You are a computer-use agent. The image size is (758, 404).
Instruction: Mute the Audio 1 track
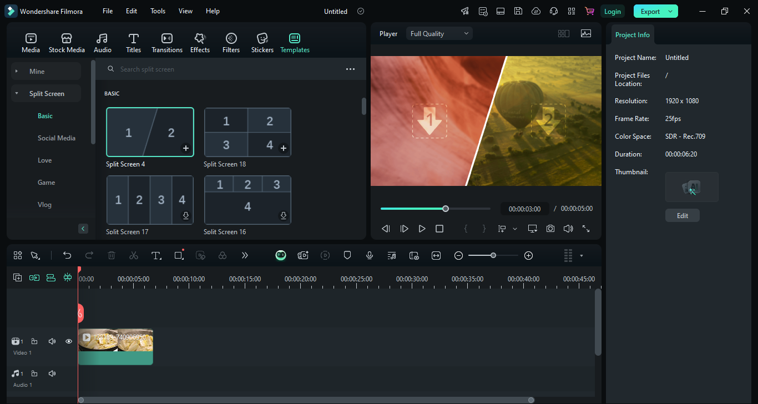pyautogui.click(x=52, y=373)
